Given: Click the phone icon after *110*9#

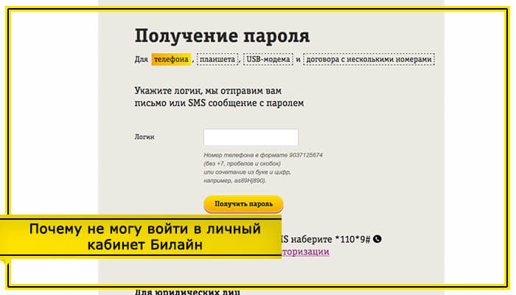Looking at the screenshot, I should tap(377, 239).
